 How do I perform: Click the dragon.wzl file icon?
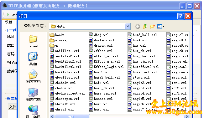point(91,45)
